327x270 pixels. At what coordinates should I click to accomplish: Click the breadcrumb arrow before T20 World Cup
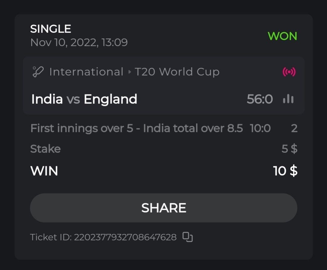[x=130, y=72]
